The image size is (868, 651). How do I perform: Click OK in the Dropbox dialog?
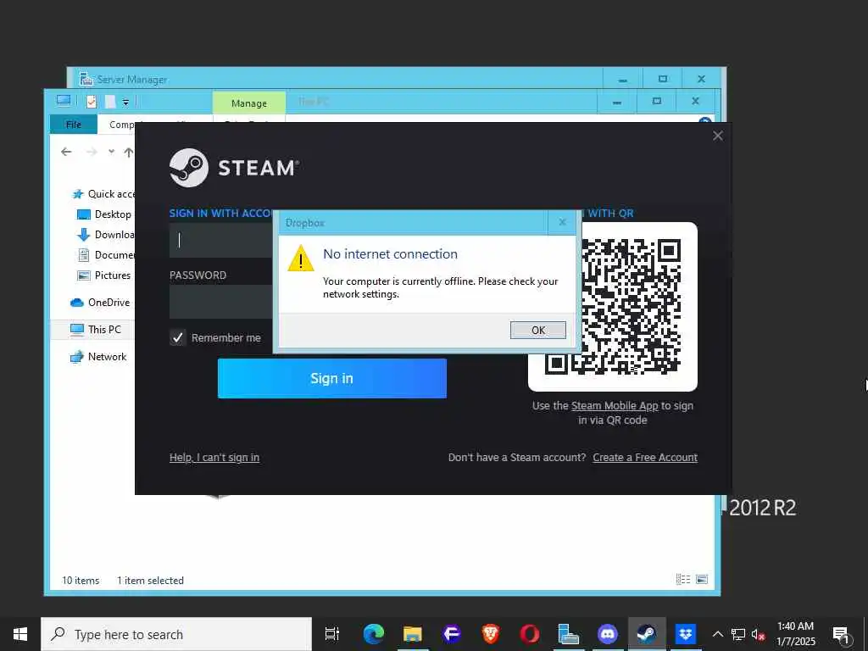[537, 330]
